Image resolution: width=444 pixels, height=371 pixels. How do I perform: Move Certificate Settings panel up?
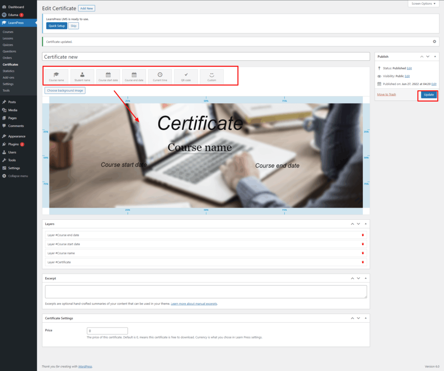click(353, 318)
